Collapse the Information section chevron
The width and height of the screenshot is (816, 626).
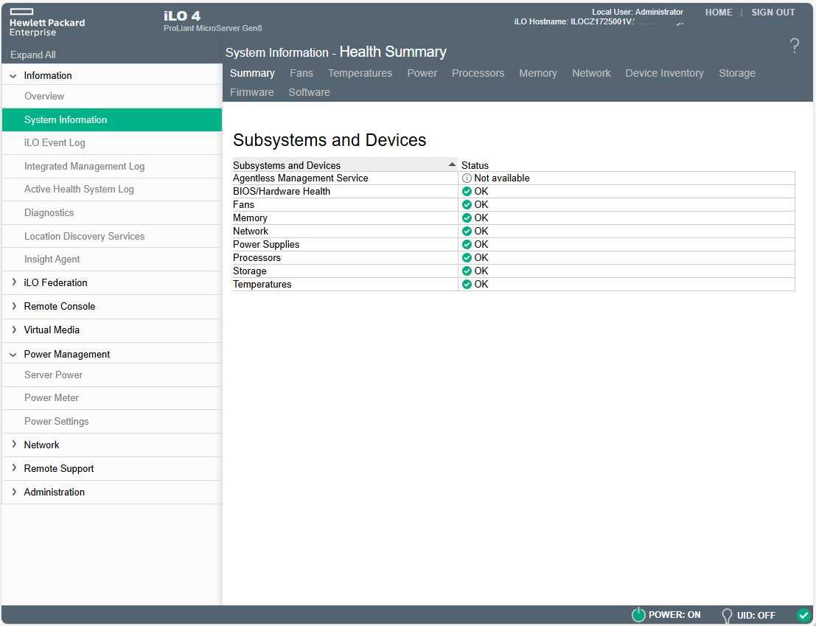tap(13, 76)
